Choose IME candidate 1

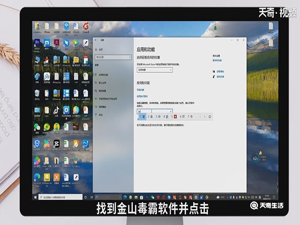pyautogui.click(x=142, y=116)
